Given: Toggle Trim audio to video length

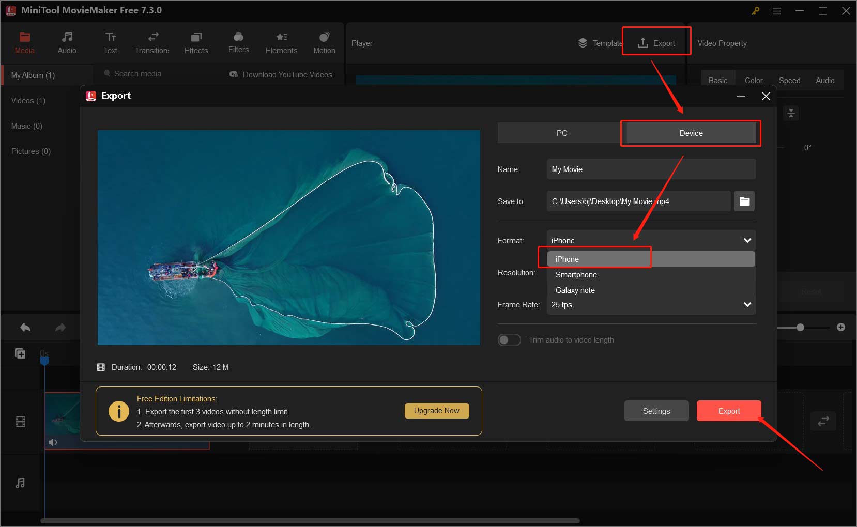Looking at the screenshot, I should point(509,340).
